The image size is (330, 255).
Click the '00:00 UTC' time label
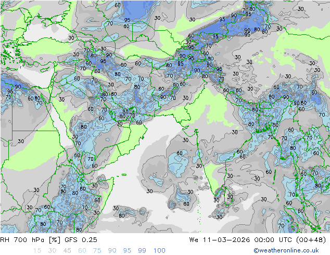point(273,240)
